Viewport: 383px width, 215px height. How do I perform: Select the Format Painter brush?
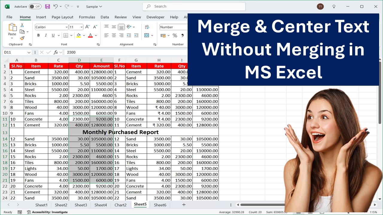tap(22, 38)
